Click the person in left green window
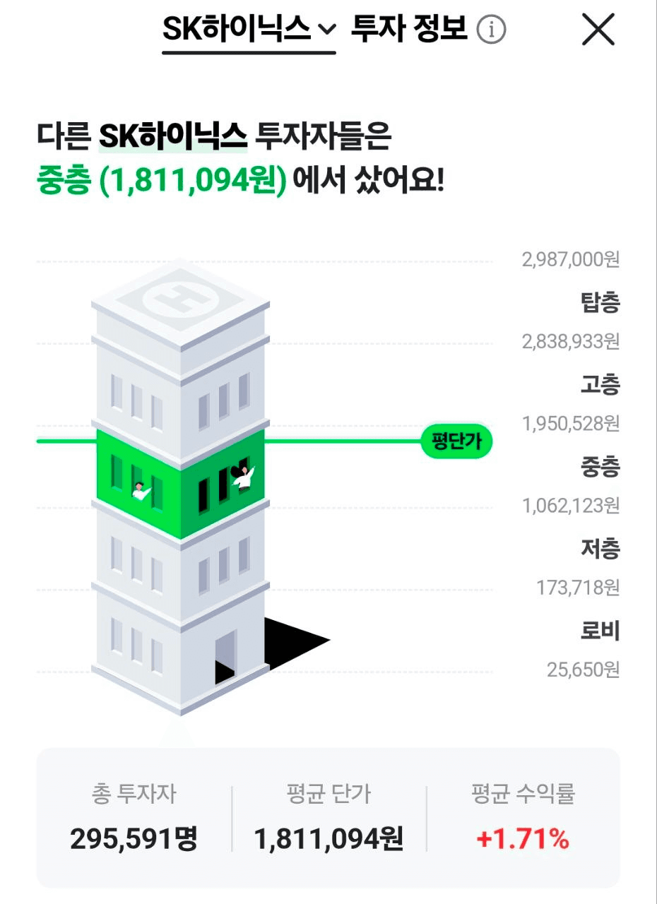Image resolution: width=657 pixels, height=904 pixels. pos(141,491)
